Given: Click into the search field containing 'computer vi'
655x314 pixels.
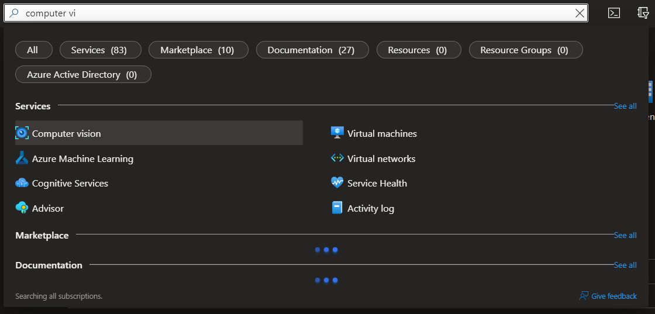Looking at the screenshot, I should click(296, 13).
